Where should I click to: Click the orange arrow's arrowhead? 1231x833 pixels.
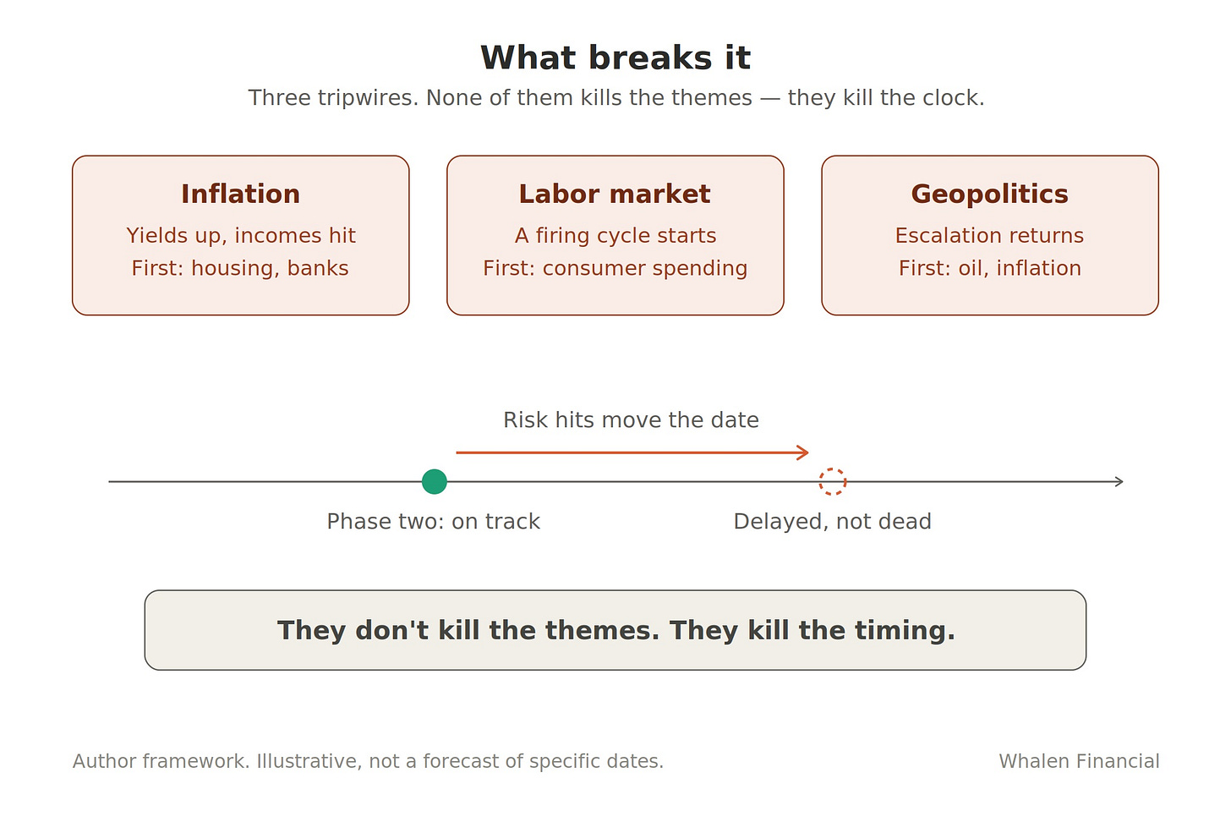pos(803,452)
